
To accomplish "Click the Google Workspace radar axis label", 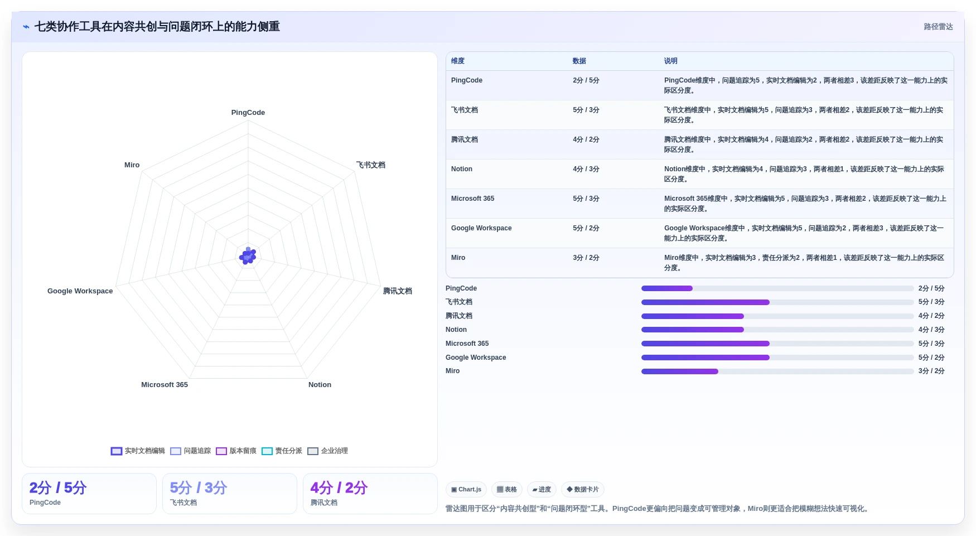I will (x=80, y=291).
